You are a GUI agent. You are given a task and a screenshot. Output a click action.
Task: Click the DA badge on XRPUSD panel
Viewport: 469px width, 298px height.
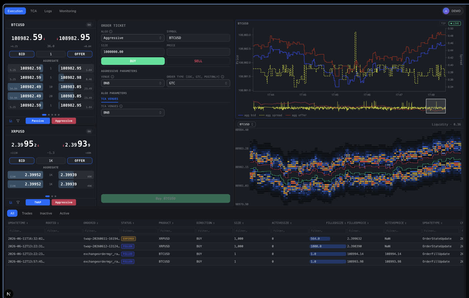(89, 131)
